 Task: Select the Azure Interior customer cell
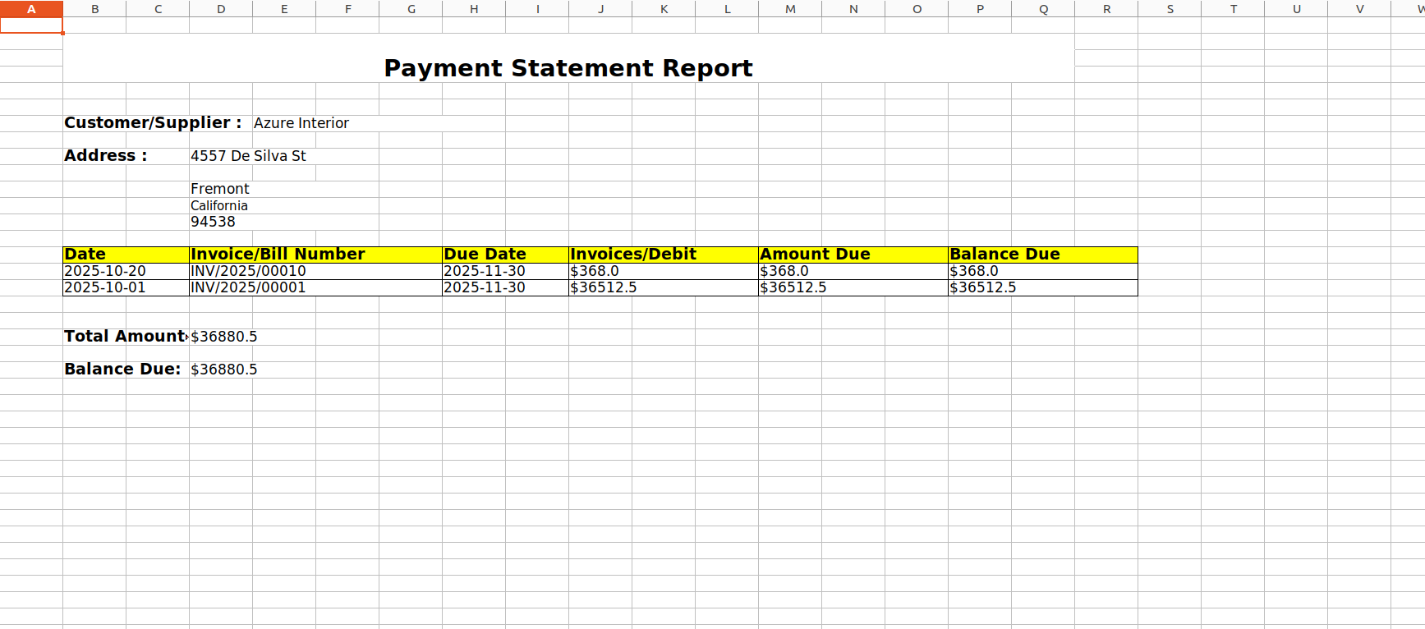coord(301,123)
